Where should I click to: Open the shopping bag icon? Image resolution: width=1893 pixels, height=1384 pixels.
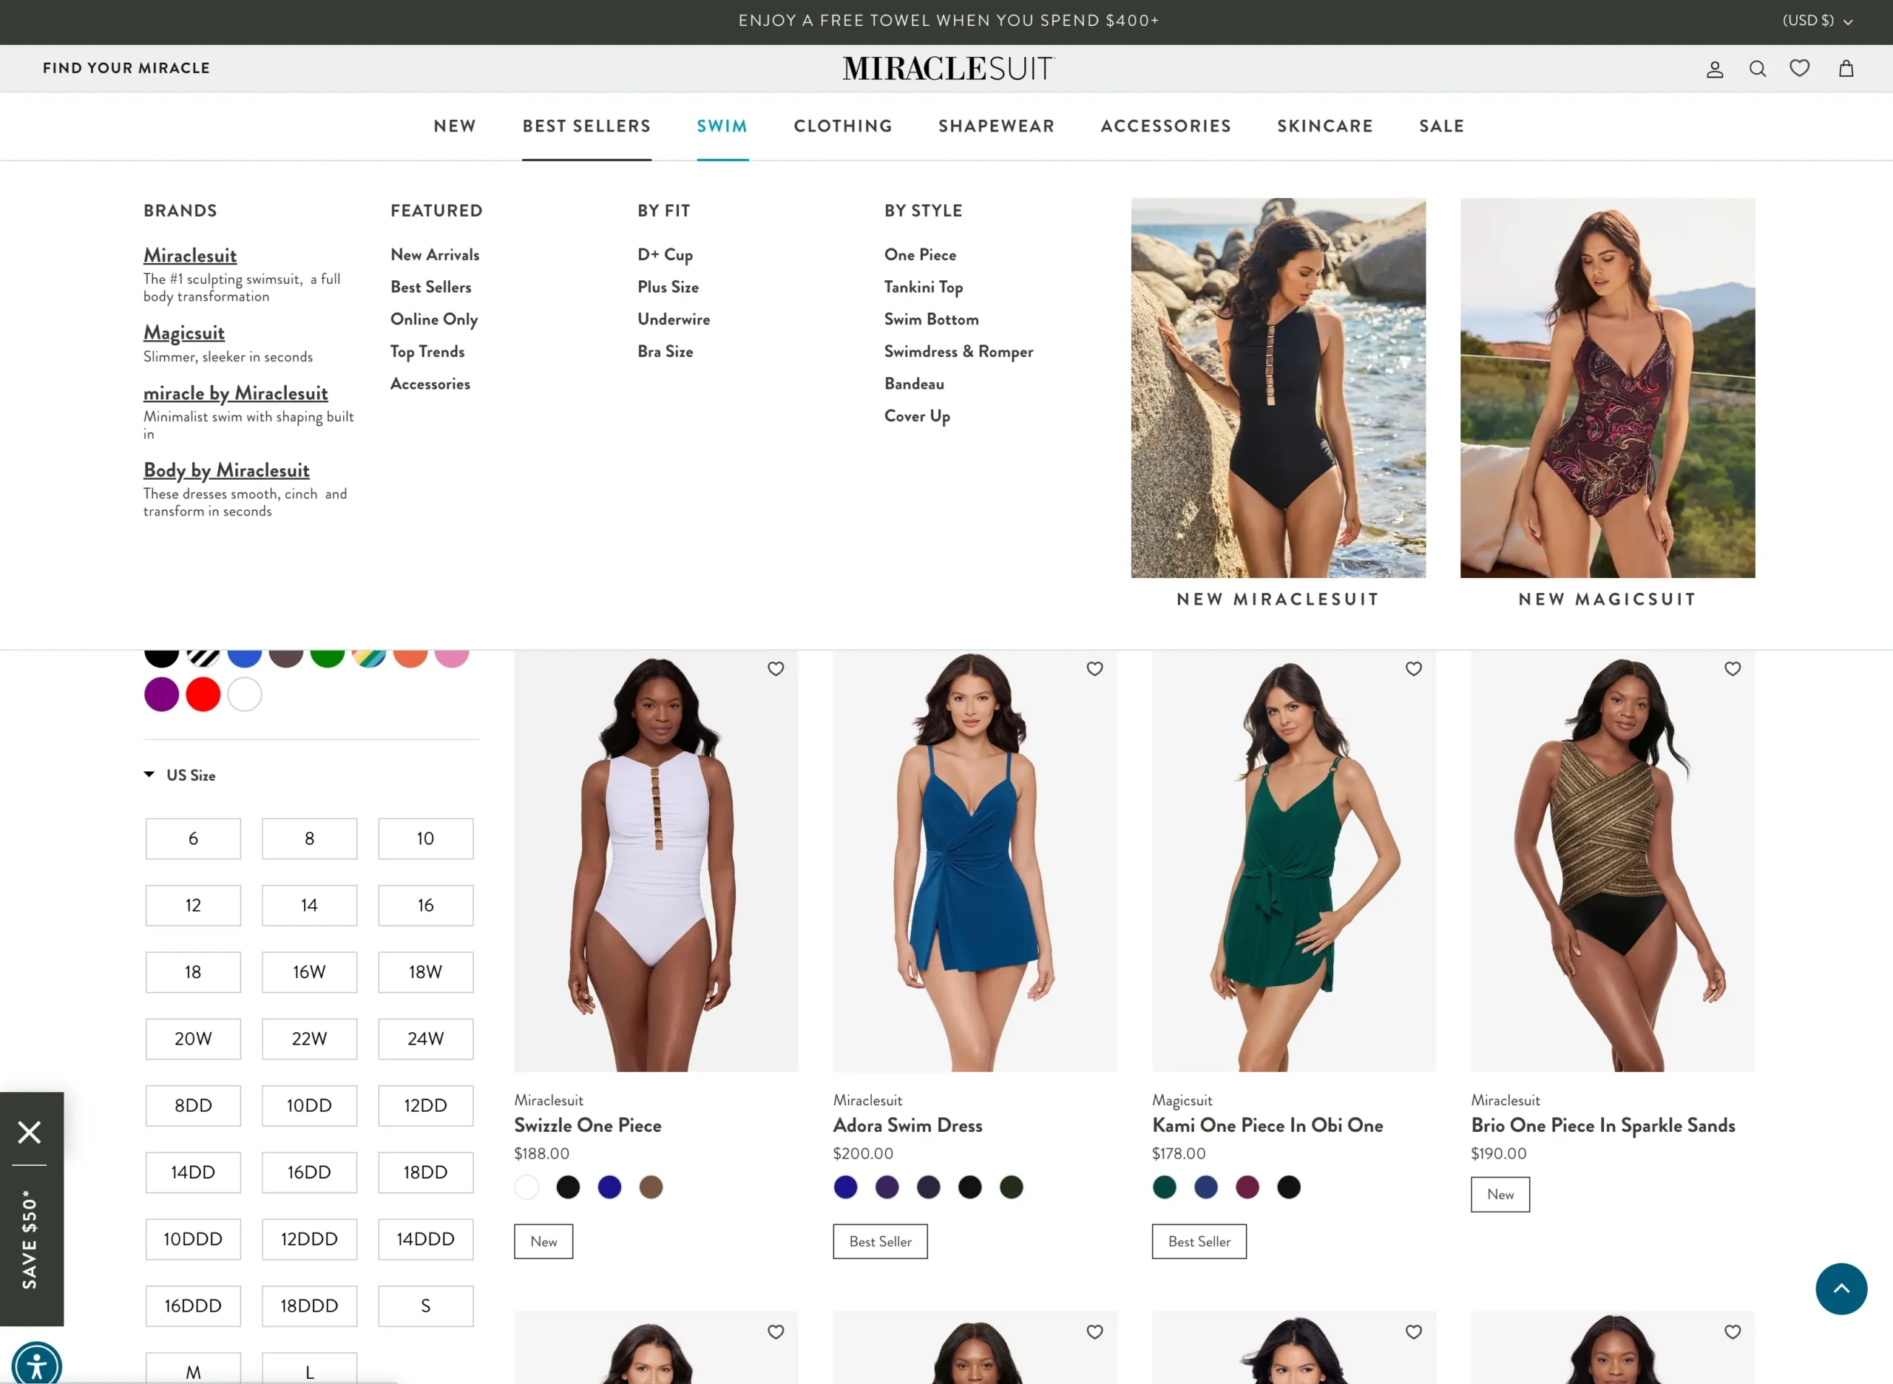pos(1845,69)
